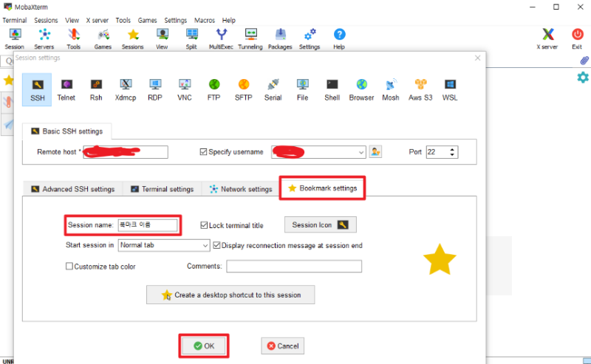Click the Comments input field
591x364 pixels.
pos(294,267)
